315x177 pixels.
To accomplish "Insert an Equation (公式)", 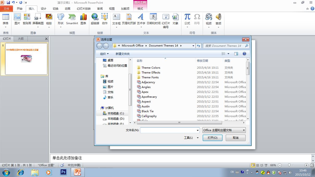I will [187, 20].
